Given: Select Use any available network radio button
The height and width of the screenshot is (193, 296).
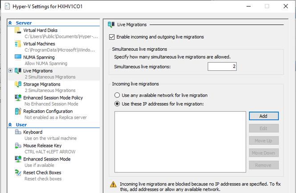Looking at the screenshot, I should tap(117, 95).
